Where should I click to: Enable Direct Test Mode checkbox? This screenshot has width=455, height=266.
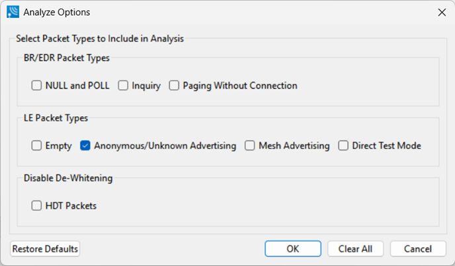coord(343,145)
